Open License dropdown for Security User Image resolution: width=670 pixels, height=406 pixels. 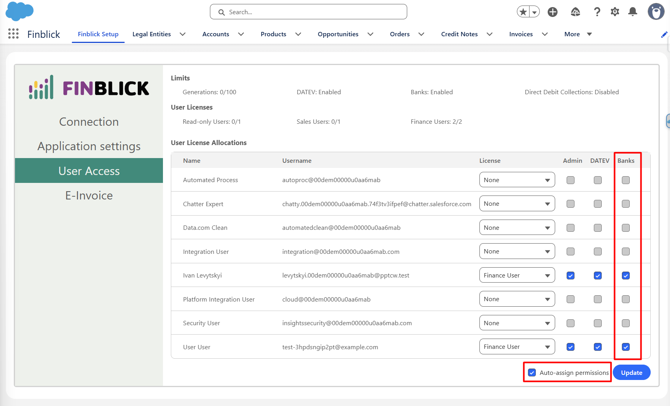(517, 323)
